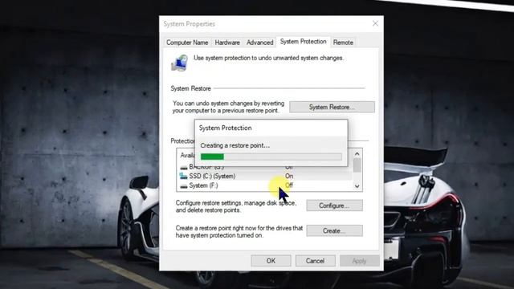Select the System Protection tab
The width and height of the screenshot is (514, 289).
click(x=304, y=42)
